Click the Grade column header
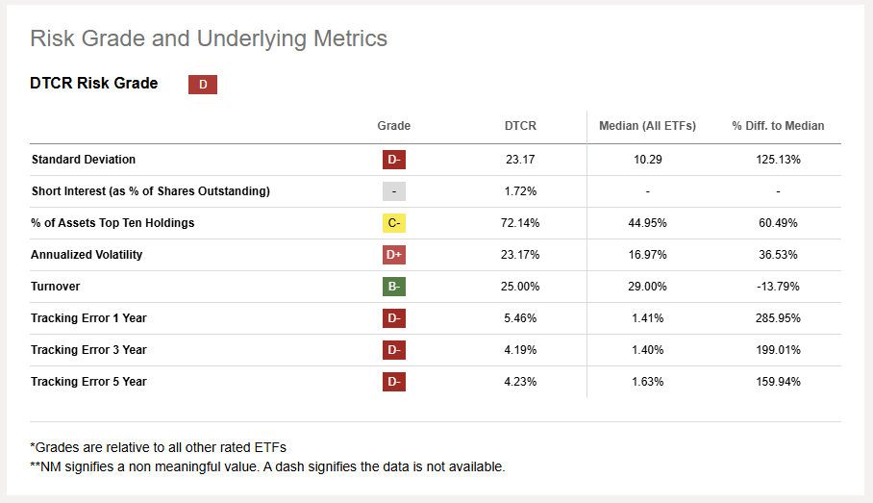This screenshot has width=873, height=503. pyautogui.click(x=393, y=126)
